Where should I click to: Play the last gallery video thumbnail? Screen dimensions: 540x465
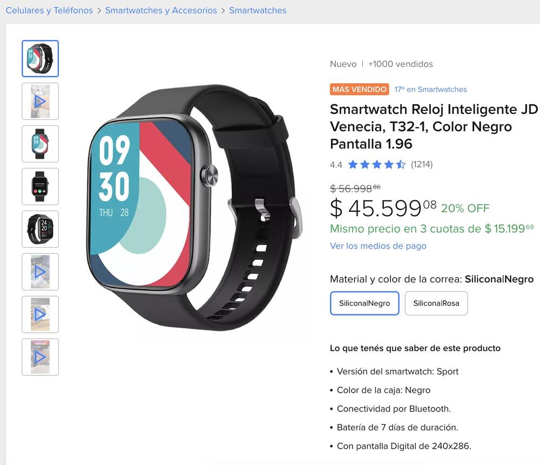pyautogui.click(x=40, y=357)
